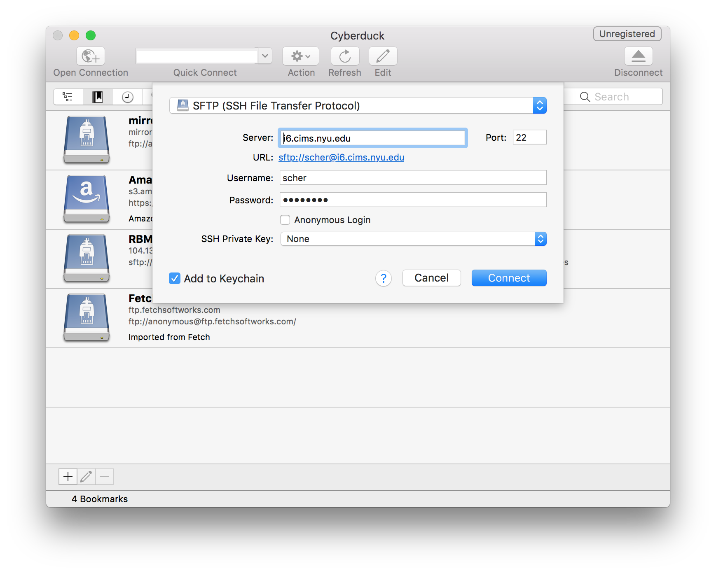Open the sftp://scher@i6.cims.nyu.edu URL link
The image size is (716, 573).
coord(342,157)
